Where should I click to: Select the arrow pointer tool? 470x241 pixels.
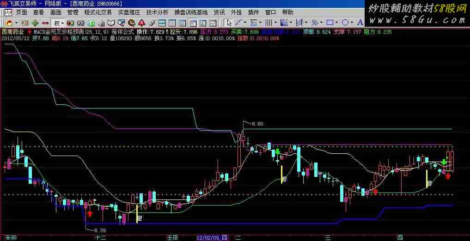(229, 23)
